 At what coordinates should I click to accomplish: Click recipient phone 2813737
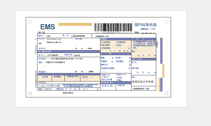point(77,55)
